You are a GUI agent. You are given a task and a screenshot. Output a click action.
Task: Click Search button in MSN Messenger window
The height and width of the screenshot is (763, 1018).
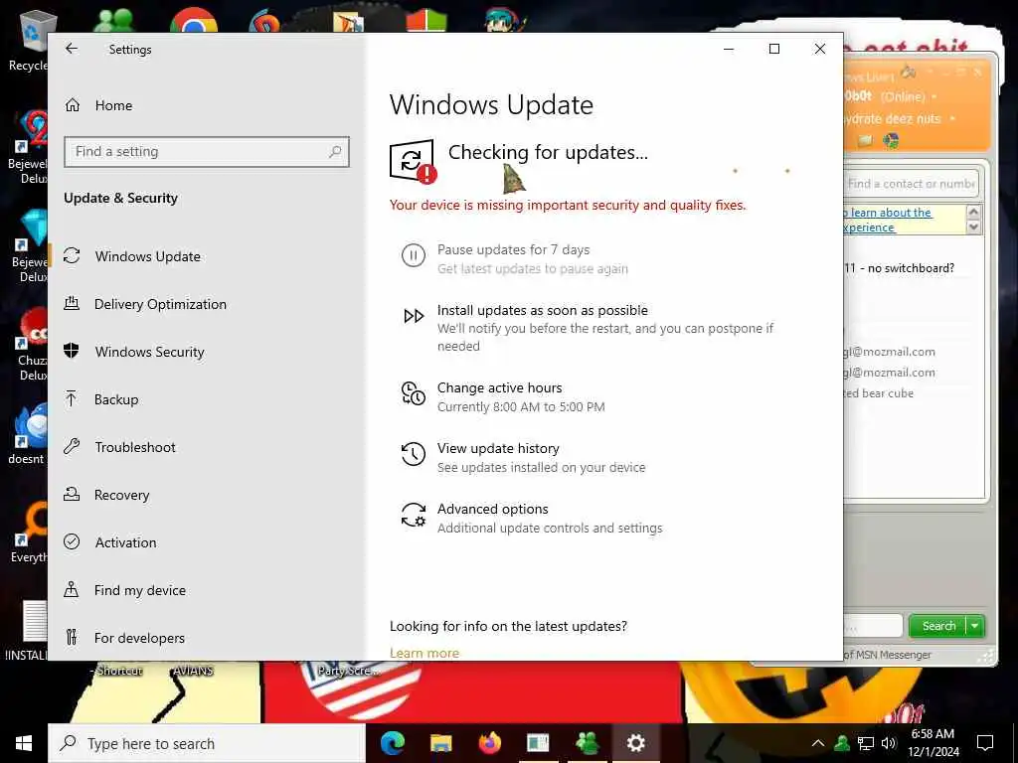pyautogui.click(x=938, y=626)
